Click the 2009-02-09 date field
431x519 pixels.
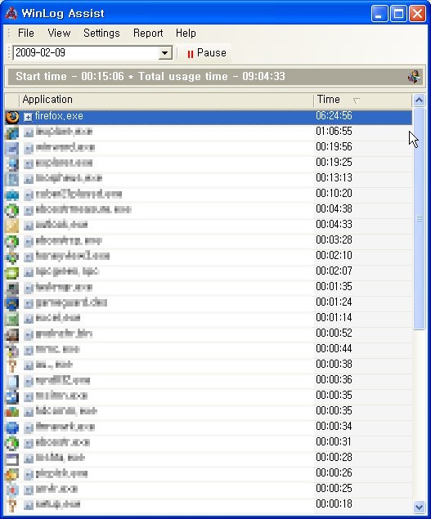coord(86,53)
